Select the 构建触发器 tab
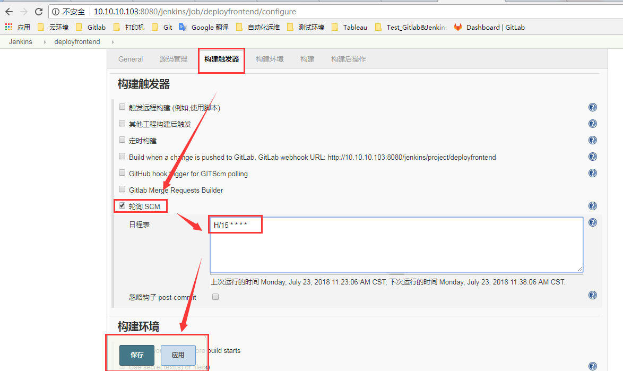Image resolution: width=623 pixels, height=371 pixels. click(x=222, y=59)
